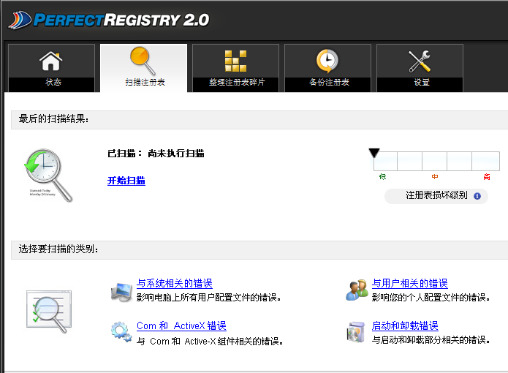This screenshot has width=508, height=373.
Task: Click description 与 Com 和 Active-X 组件相关的错误
Action: click(x=210, y=342)
